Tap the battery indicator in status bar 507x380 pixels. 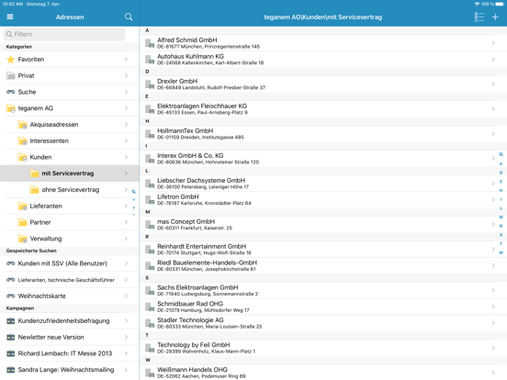(500, 4)
